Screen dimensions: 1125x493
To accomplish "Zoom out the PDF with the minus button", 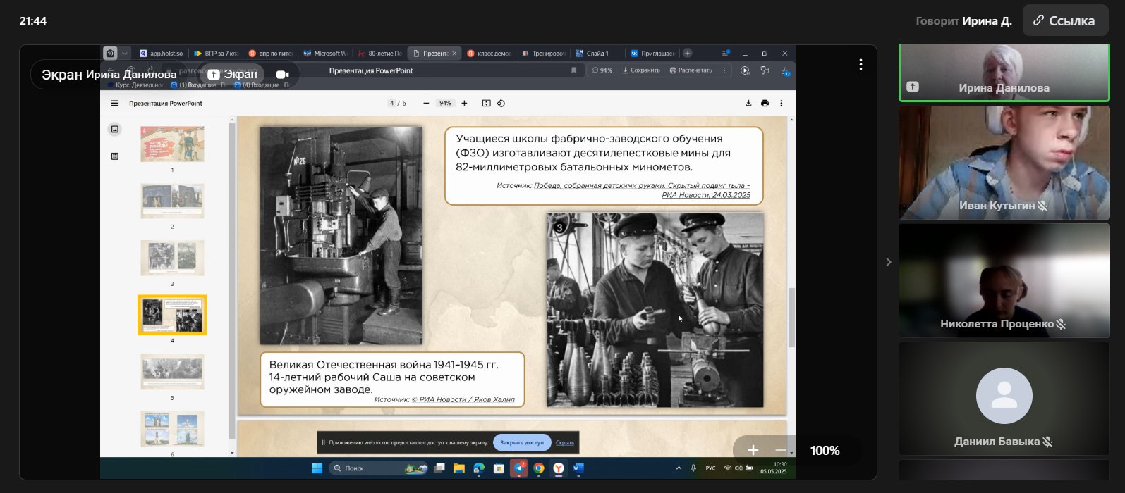I will 426,103.
